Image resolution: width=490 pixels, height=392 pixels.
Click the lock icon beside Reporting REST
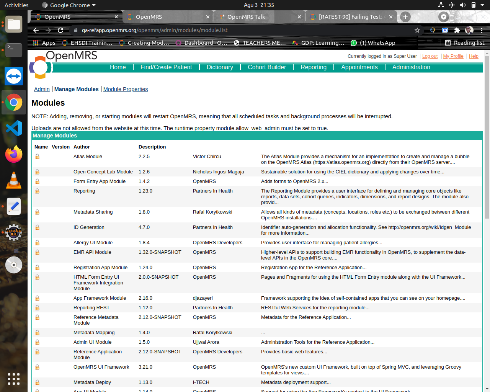pos(38,308)
